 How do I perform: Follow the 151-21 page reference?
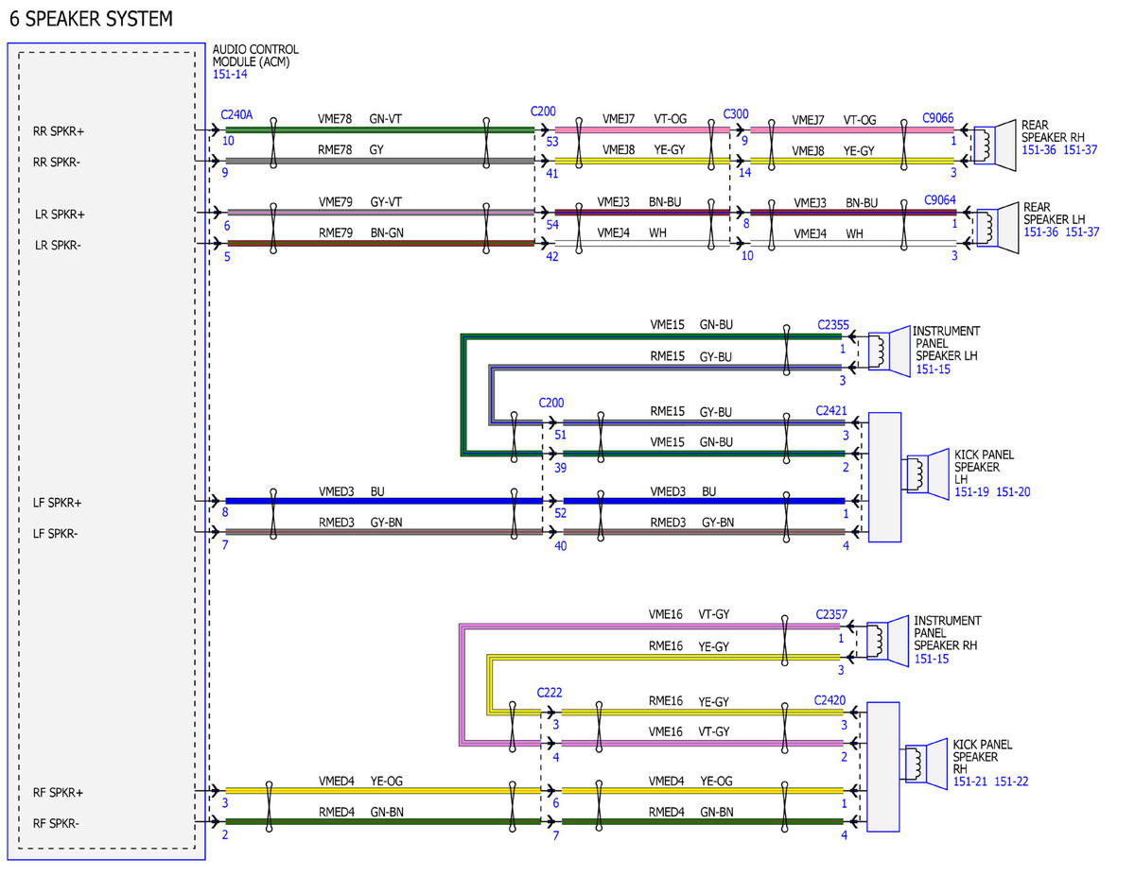click(971, 782)
